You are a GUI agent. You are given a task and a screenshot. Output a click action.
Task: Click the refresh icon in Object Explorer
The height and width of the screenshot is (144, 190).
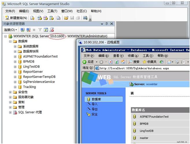click(x=46, y=30)
